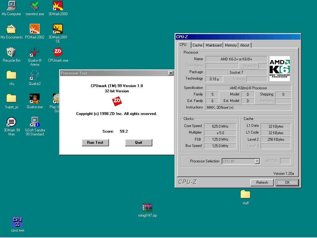Open the Memory tab in CPU-Z
The image size is (317, 238).
[x=231, y=45]
